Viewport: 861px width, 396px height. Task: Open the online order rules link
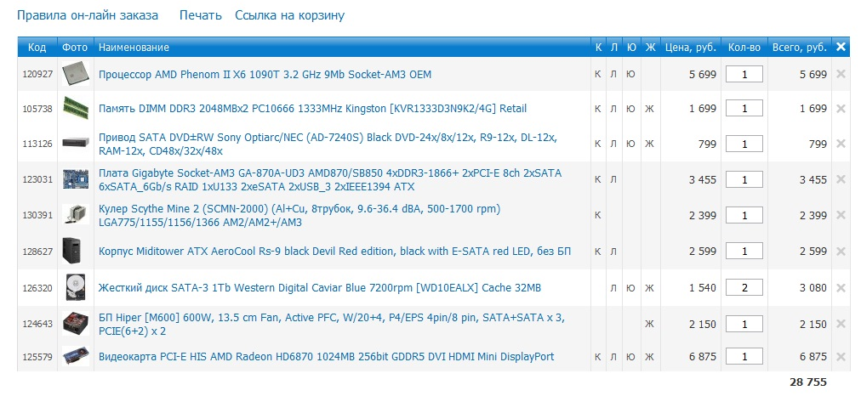pyautogui.click(x=88, y=15)
